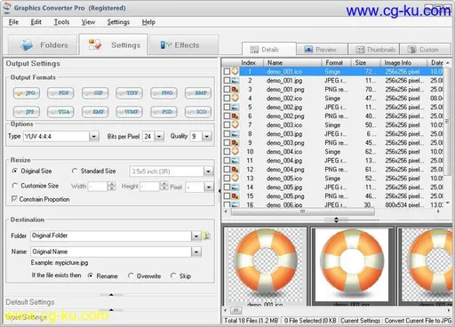Click png file icon of demo_001.png row
455x327 pixels.
point(235,89)
